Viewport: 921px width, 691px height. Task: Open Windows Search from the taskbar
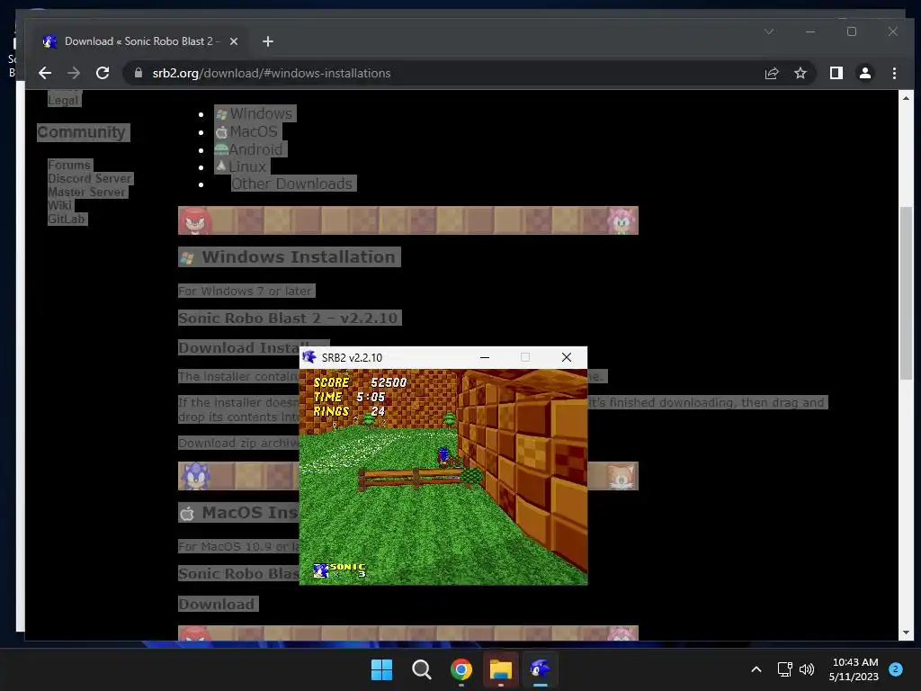[x=421, y=669]
